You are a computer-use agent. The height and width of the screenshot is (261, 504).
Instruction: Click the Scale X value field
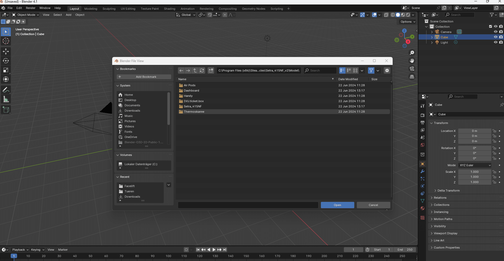tap(474, 172)
